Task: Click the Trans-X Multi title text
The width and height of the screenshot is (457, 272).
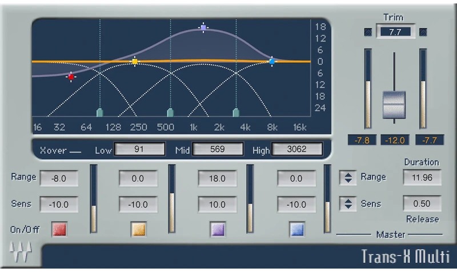Action: coord(406,256)
